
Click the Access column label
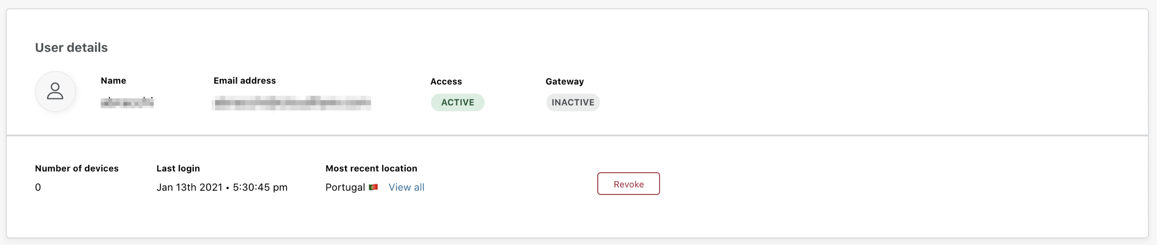(446, 82)
